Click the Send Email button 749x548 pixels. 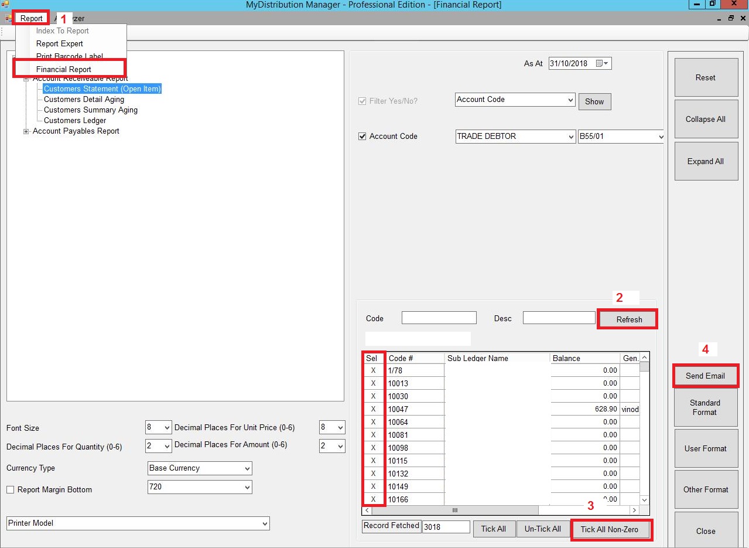point(705,376)
